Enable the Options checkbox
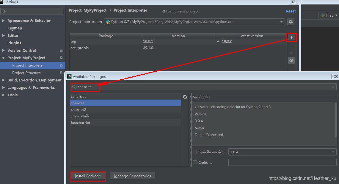The image size is (339, 184). coord(194,162)
